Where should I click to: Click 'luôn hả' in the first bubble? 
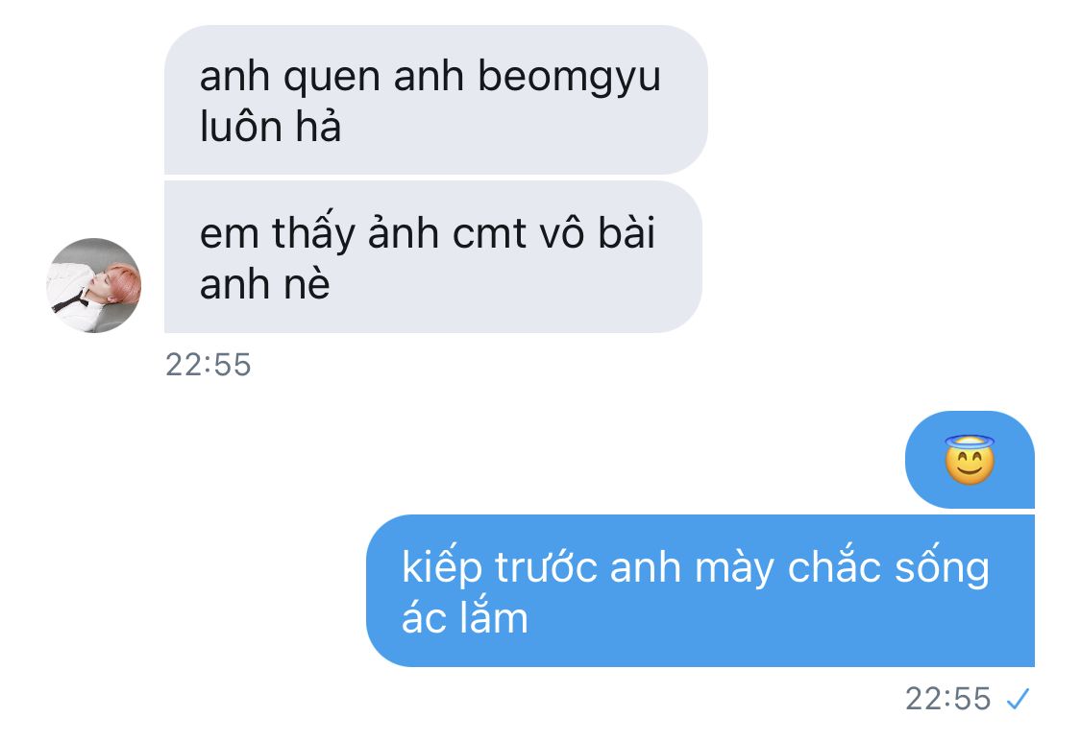tap(270, 127)
